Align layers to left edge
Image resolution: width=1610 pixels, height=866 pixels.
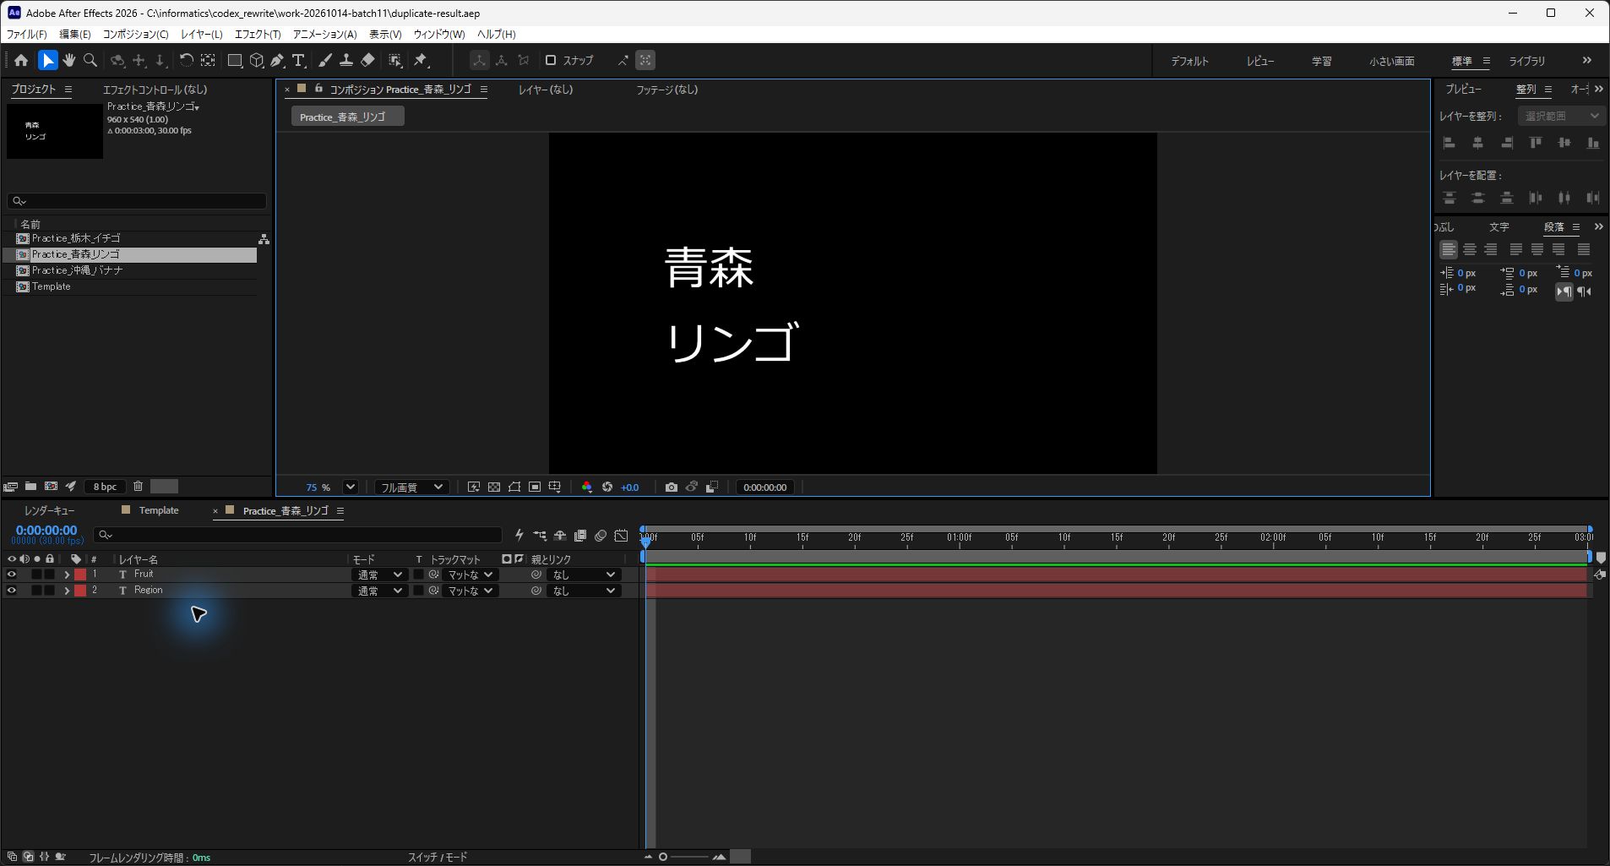click(1449, 143)
